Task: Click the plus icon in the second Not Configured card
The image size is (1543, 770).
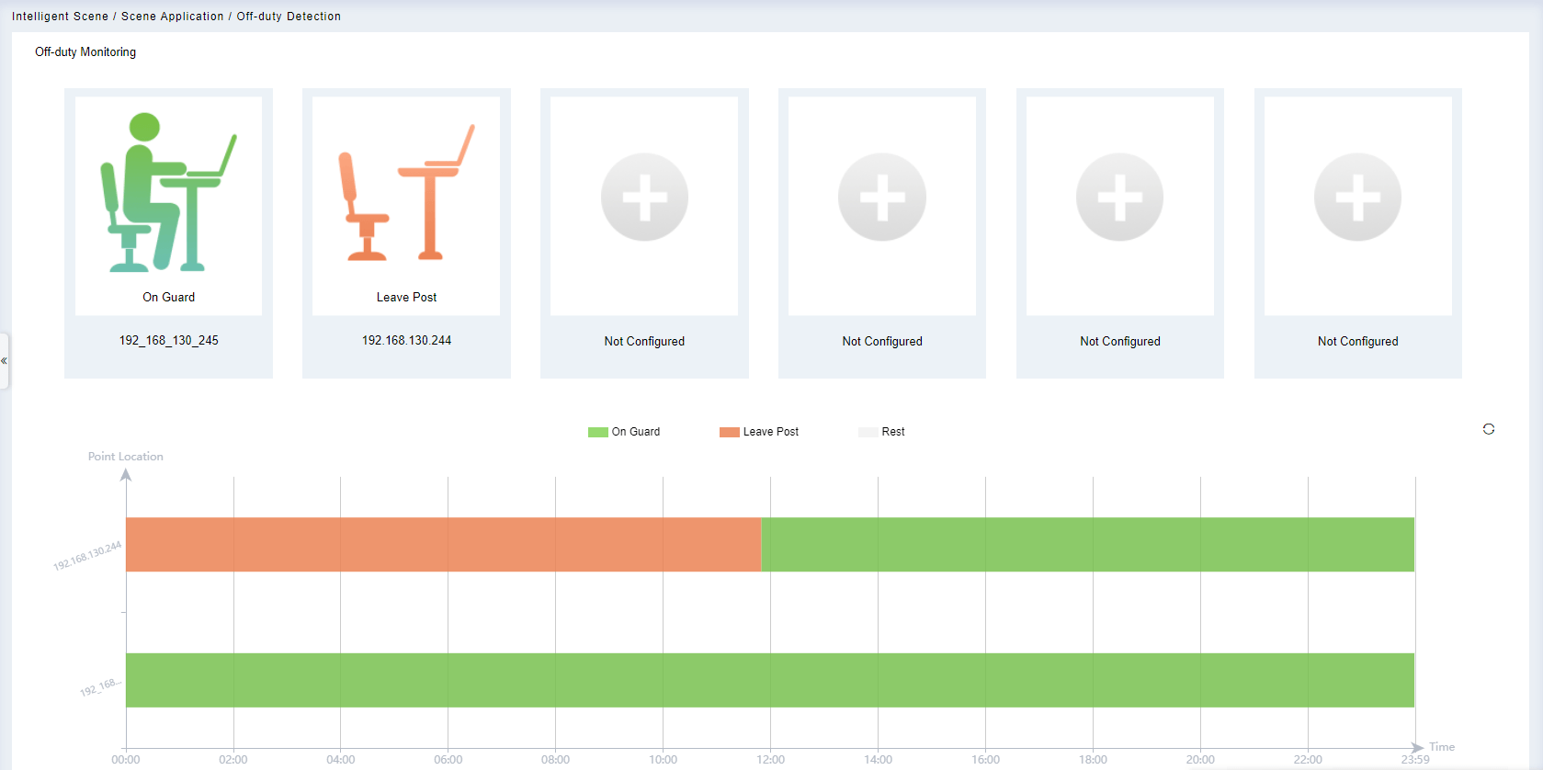Action: pos(882,198)
